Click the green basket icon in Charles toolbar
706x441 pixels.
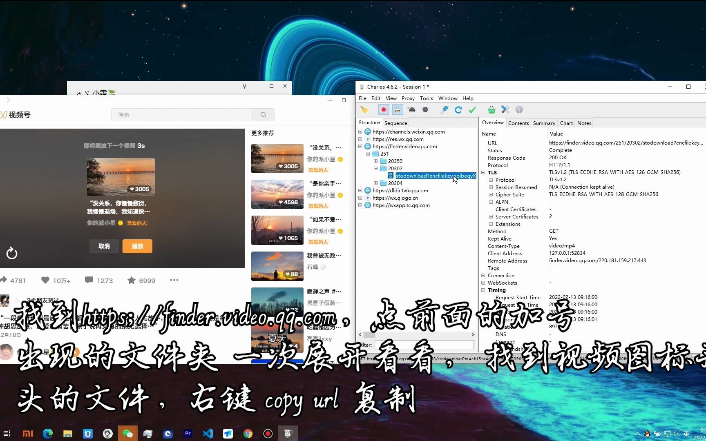point(492,109)
